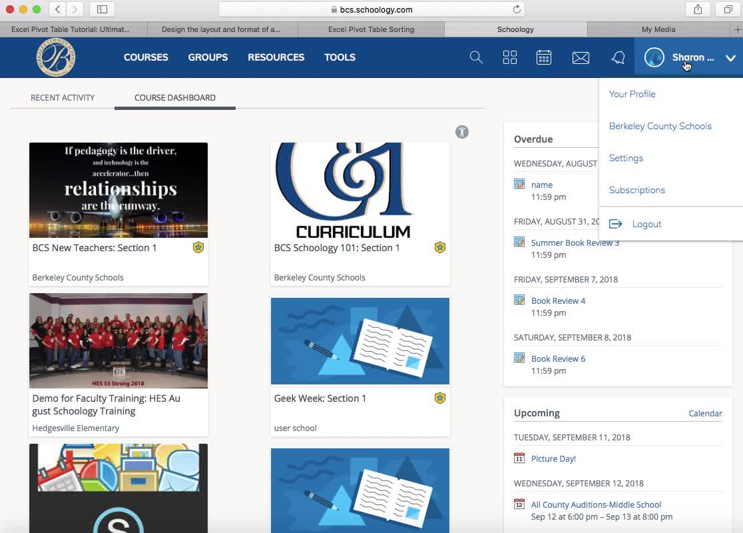This screenshot has height=533, width=743.
Task: Click the calendar icon beside All County Auditions
Action: 519,504
